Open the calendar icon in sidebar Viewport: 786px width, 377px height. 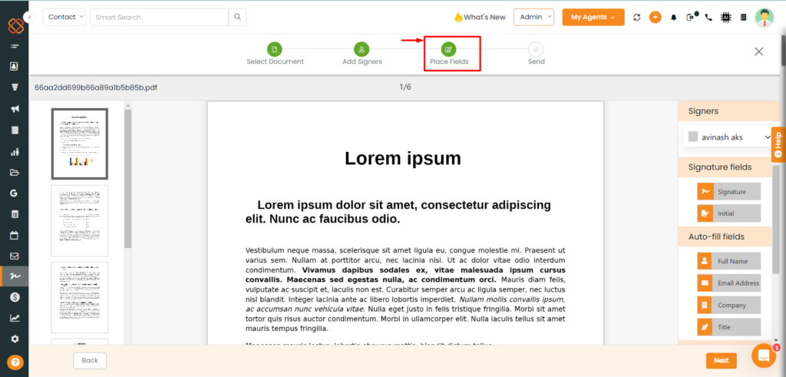(x=15, y=235)
